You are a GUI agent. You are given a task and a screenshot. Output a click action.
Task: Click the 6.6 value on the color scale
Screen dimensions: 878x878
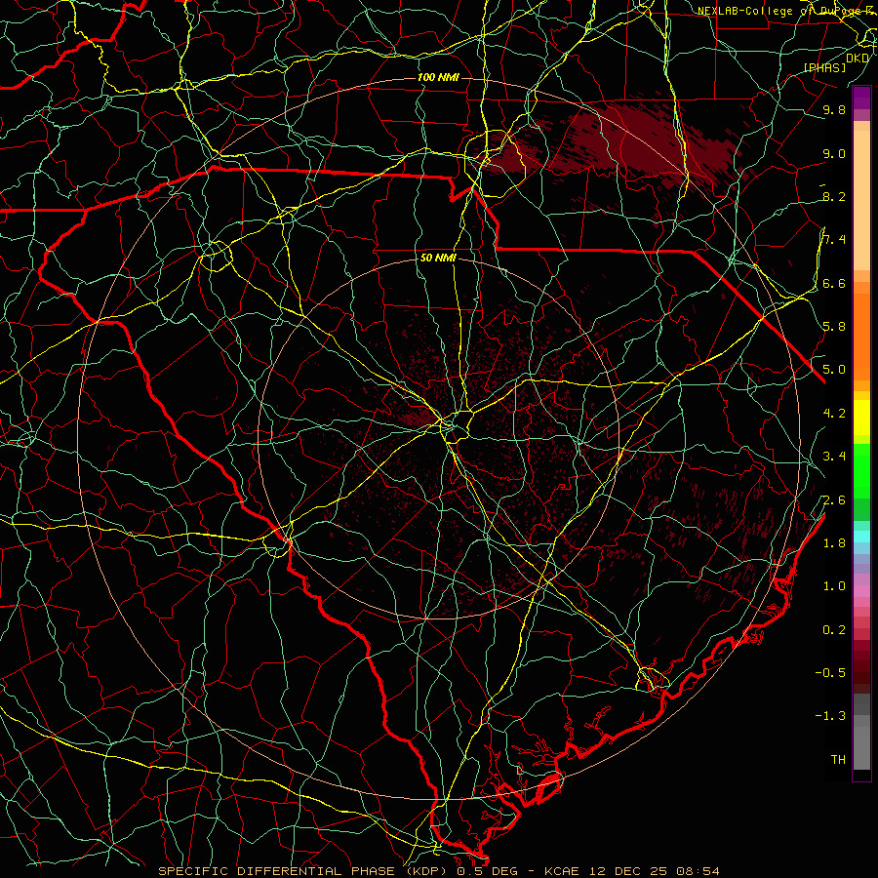coord(834,283)
